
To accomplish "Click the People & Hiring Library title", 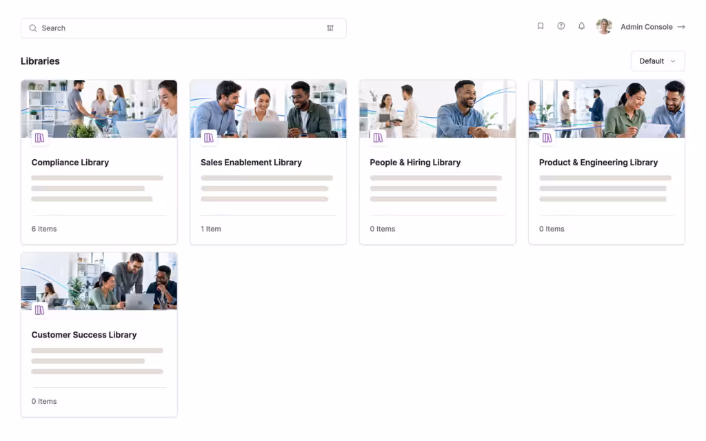I will tap(415, 163).
